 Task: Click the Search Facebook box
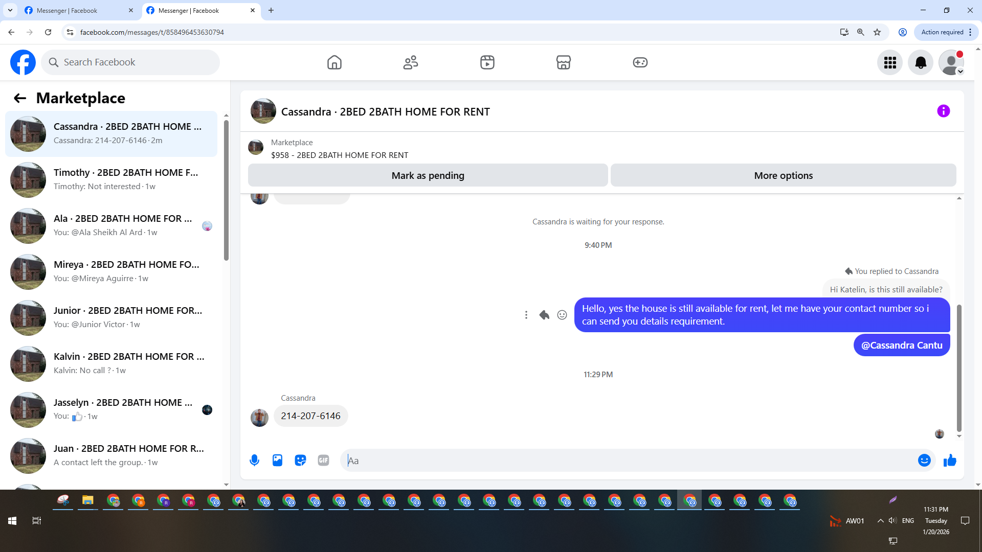pyautogui.click(x=130, y=62)
